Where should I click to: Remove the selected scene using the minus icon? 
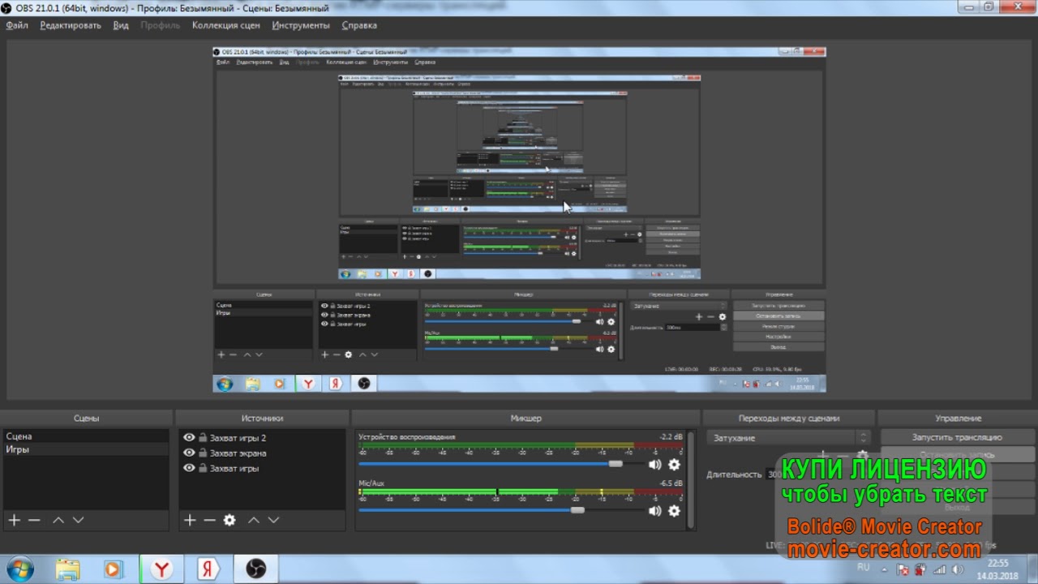(x=34, y=520)
